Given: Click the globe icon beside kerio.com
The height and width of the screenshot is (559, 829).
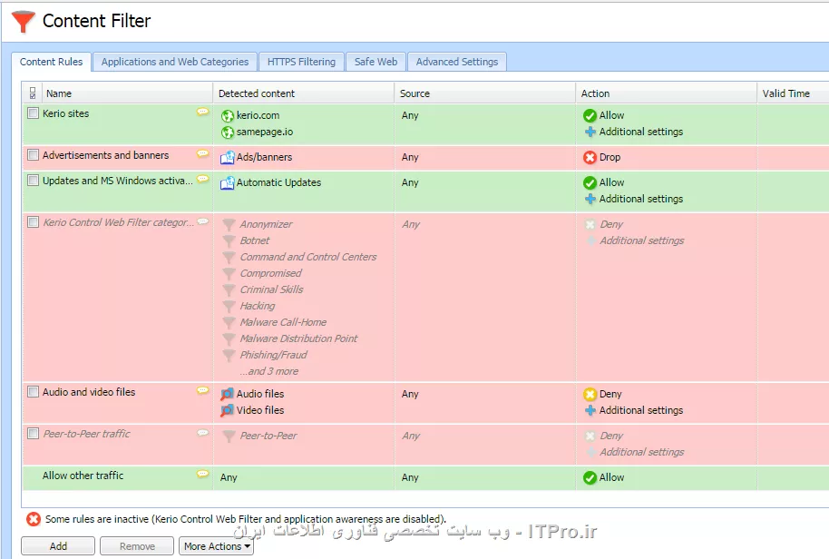Looking at the screenshot, I should coord(228,116).
